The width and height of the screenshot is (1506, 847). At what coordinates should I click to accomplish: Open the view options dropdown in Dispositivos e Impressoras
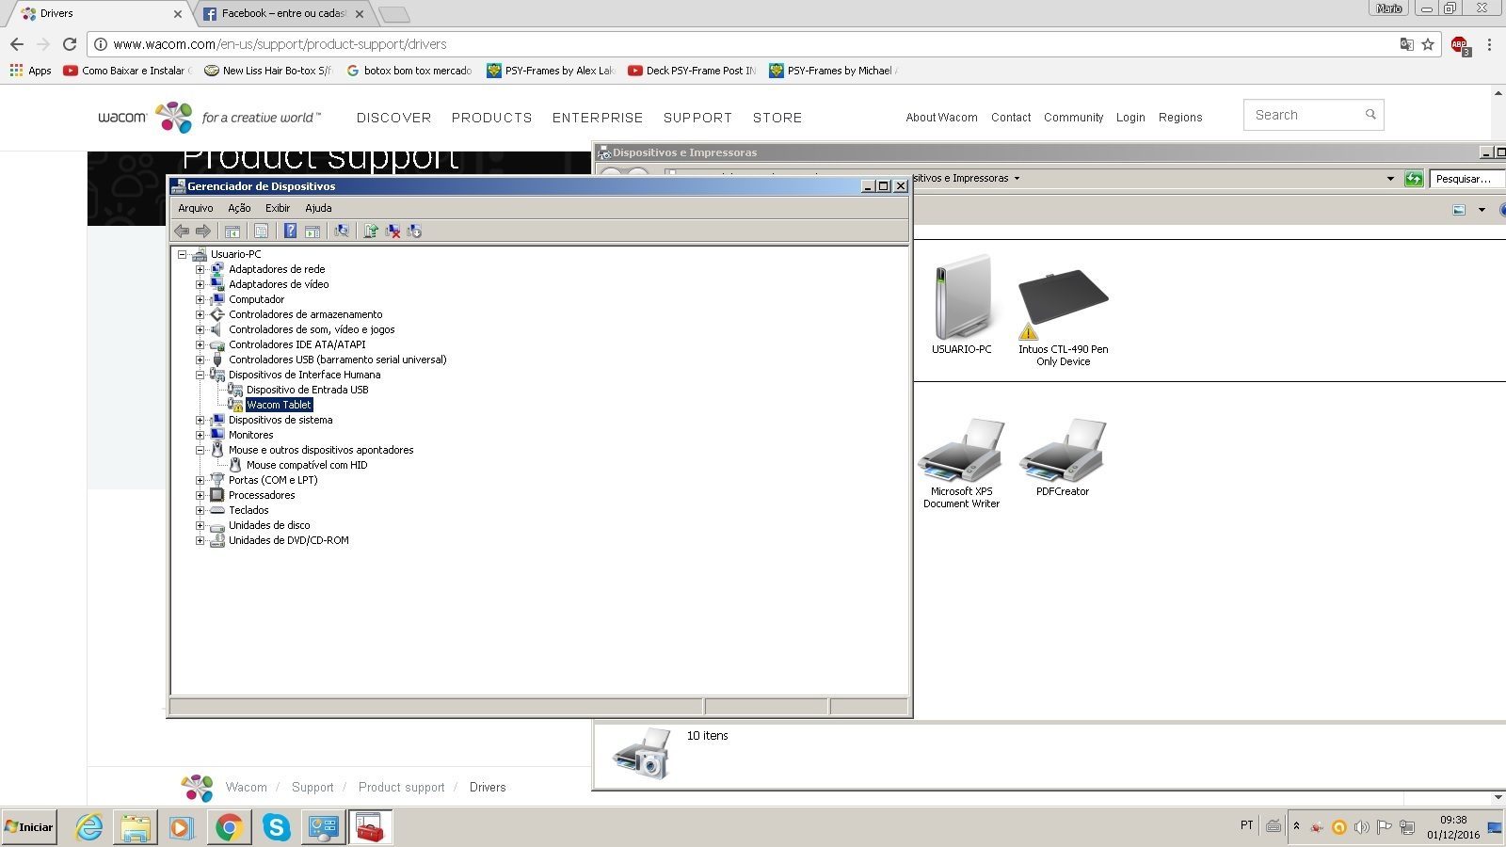(1482, 210)
